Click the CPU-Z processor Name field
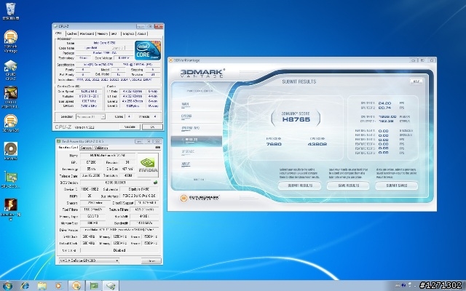 point(105,43)
